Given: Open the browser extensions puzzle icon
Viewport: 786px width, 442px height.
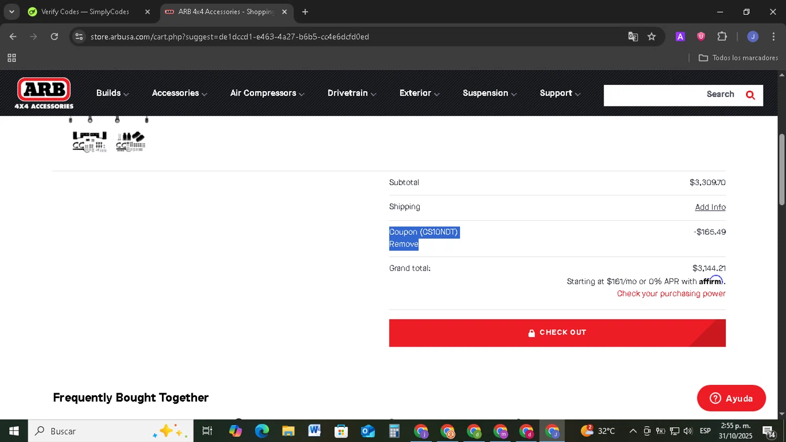Looking at the screenshot, I should [722, 37].
